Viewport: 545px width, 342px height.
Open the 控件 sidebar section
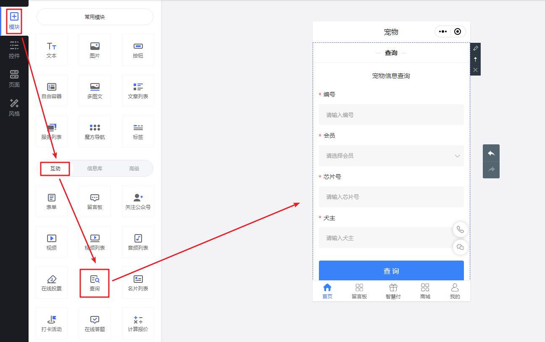pos(14,50)
